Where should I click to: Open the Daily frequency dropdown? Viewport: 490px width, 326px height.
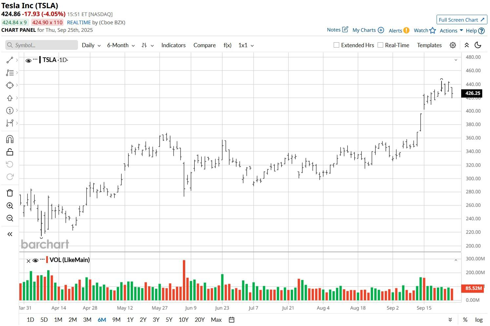point(91,45)
